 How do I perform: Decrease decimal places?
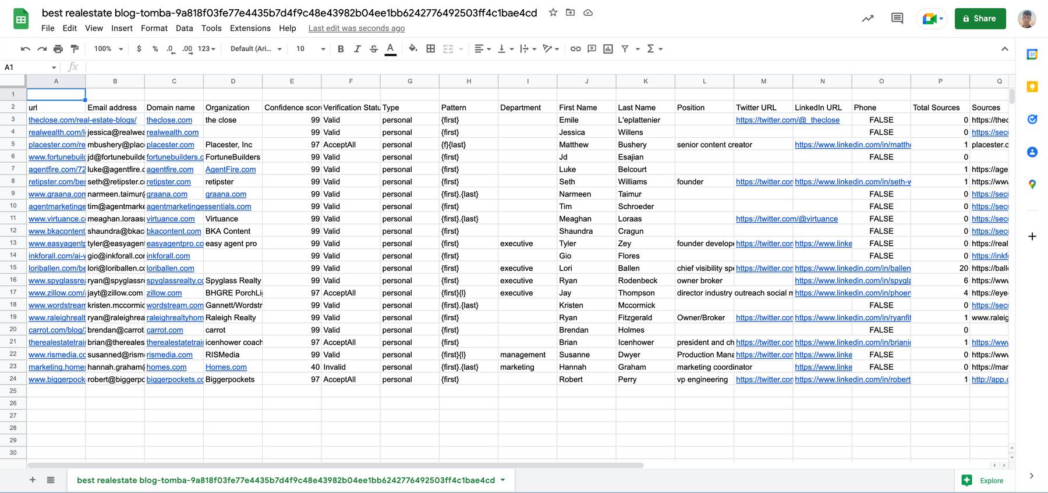coord(170,49)
